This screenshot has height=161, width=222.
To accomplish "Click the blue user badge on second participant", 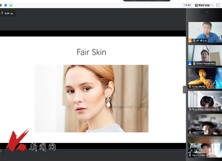I will pos(190,64).
